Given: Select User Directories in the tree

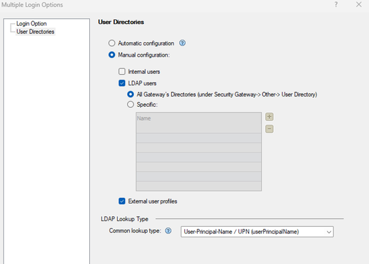Looking at the screenshot, I should (x=35, y=32).
